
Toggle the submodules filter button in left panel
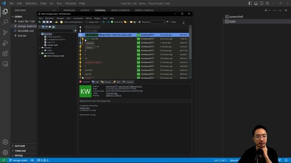coord(54,27)
